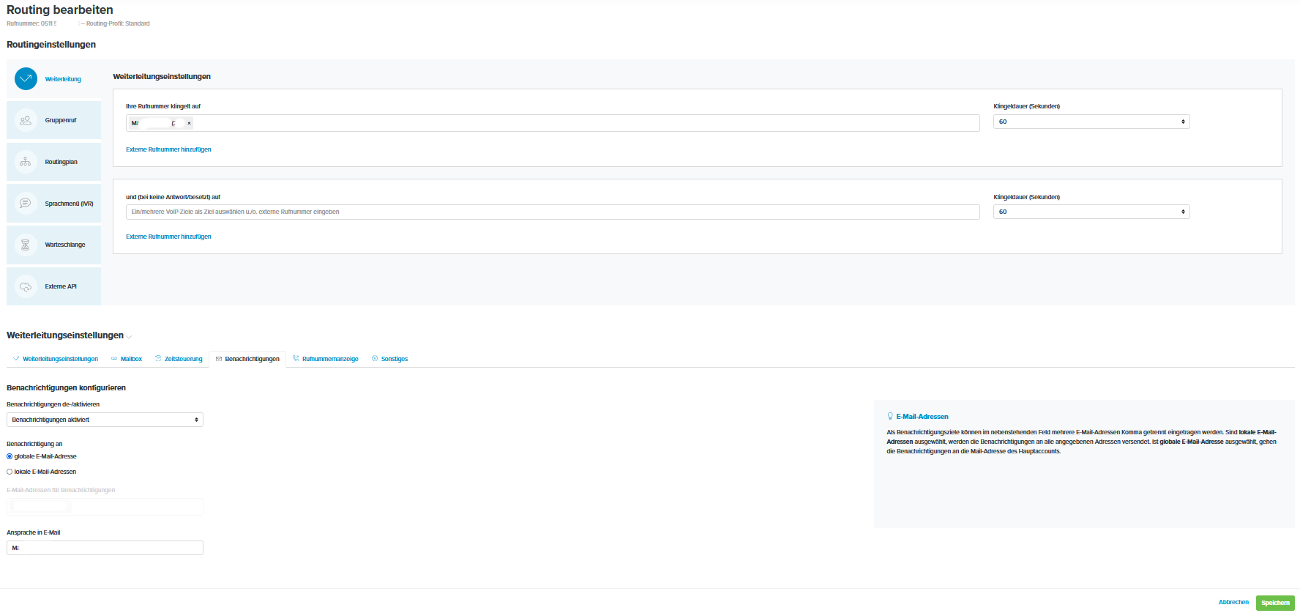This screenshot has height=613, width=1300.
Task: Switch to the Mailbox tab
Action: [130, 359]
